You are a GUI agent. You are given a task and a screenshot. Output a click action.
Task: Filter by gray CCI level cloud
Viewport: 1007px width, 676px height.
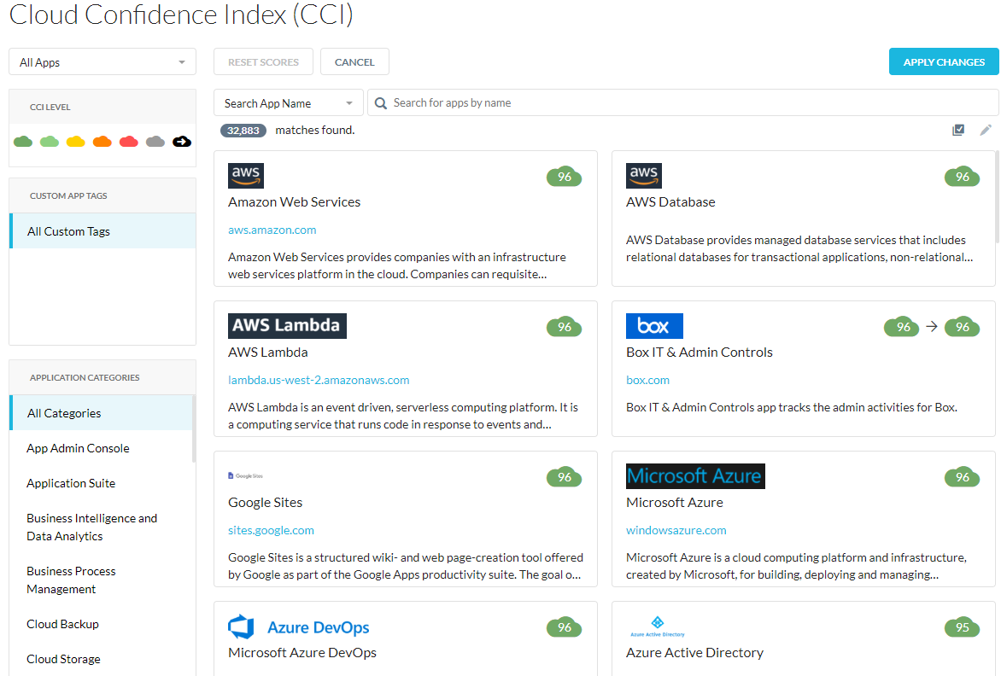[155, 141]
